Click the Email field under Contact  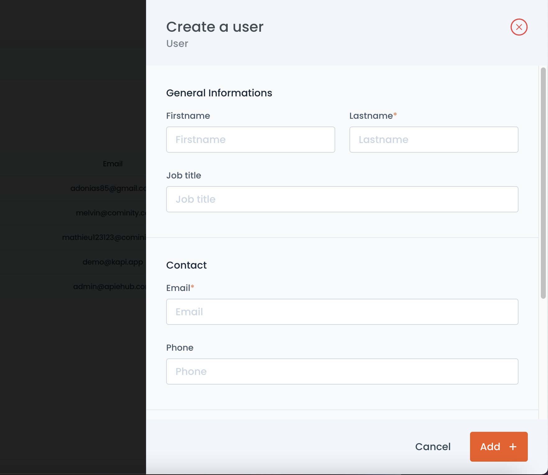point(342,312)
